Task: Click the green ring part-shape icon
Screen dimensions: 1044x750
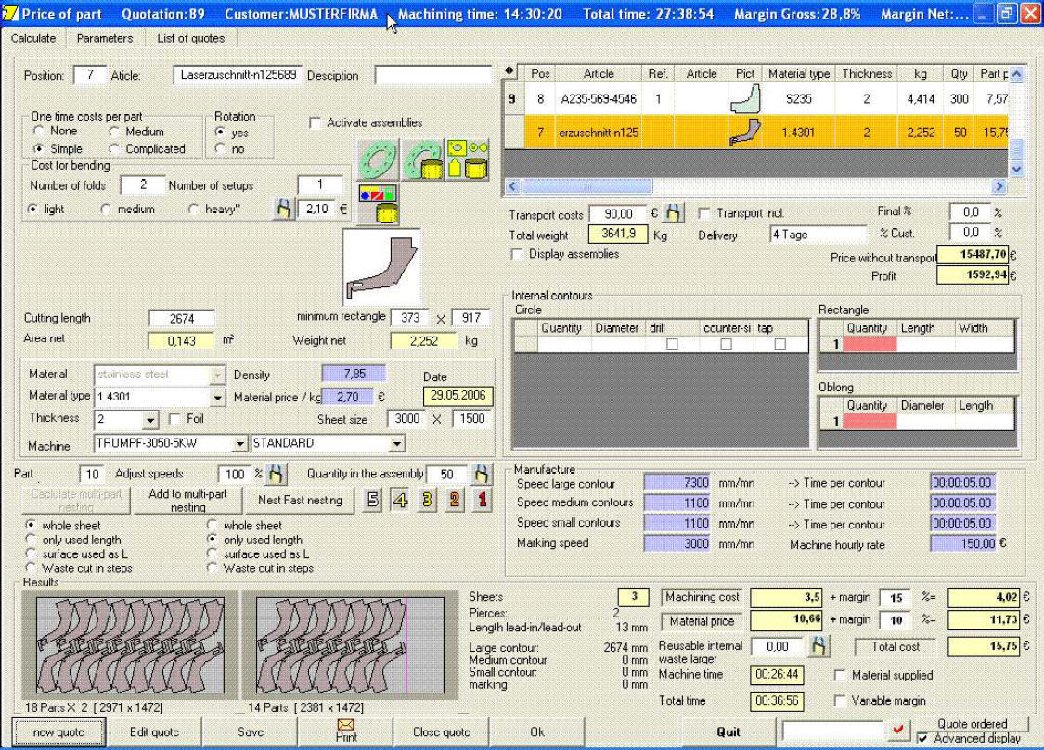Action: point(378,159)
